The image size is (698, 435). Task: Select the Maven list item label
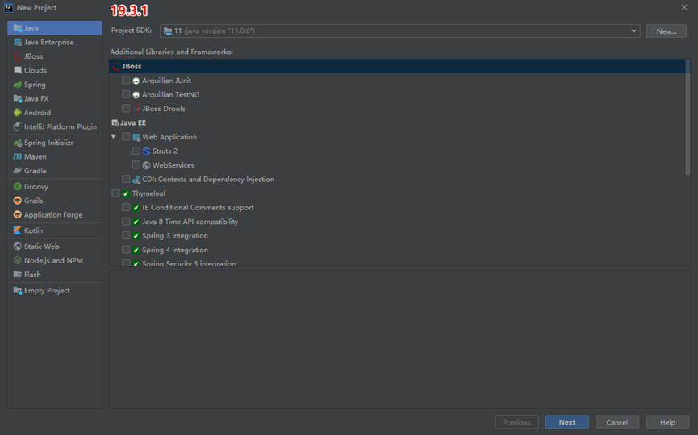[36, 157]
